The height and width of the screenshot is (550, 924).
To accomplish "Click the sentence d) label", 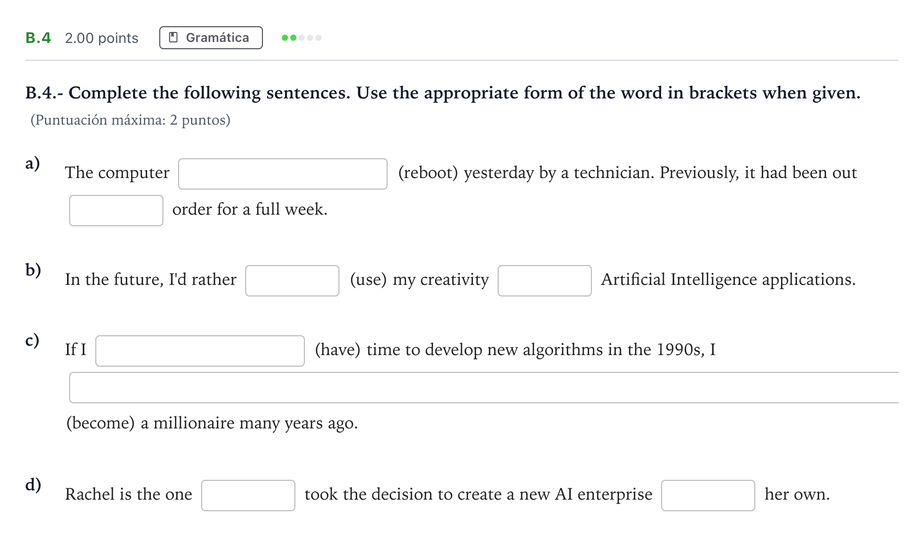I will coord(33,485).
